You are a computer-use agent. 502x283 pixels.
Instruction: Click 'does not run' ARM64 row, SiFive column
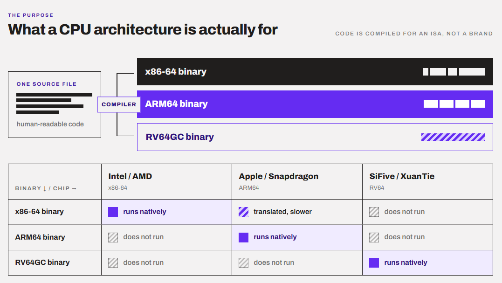[x=405, y=237]
